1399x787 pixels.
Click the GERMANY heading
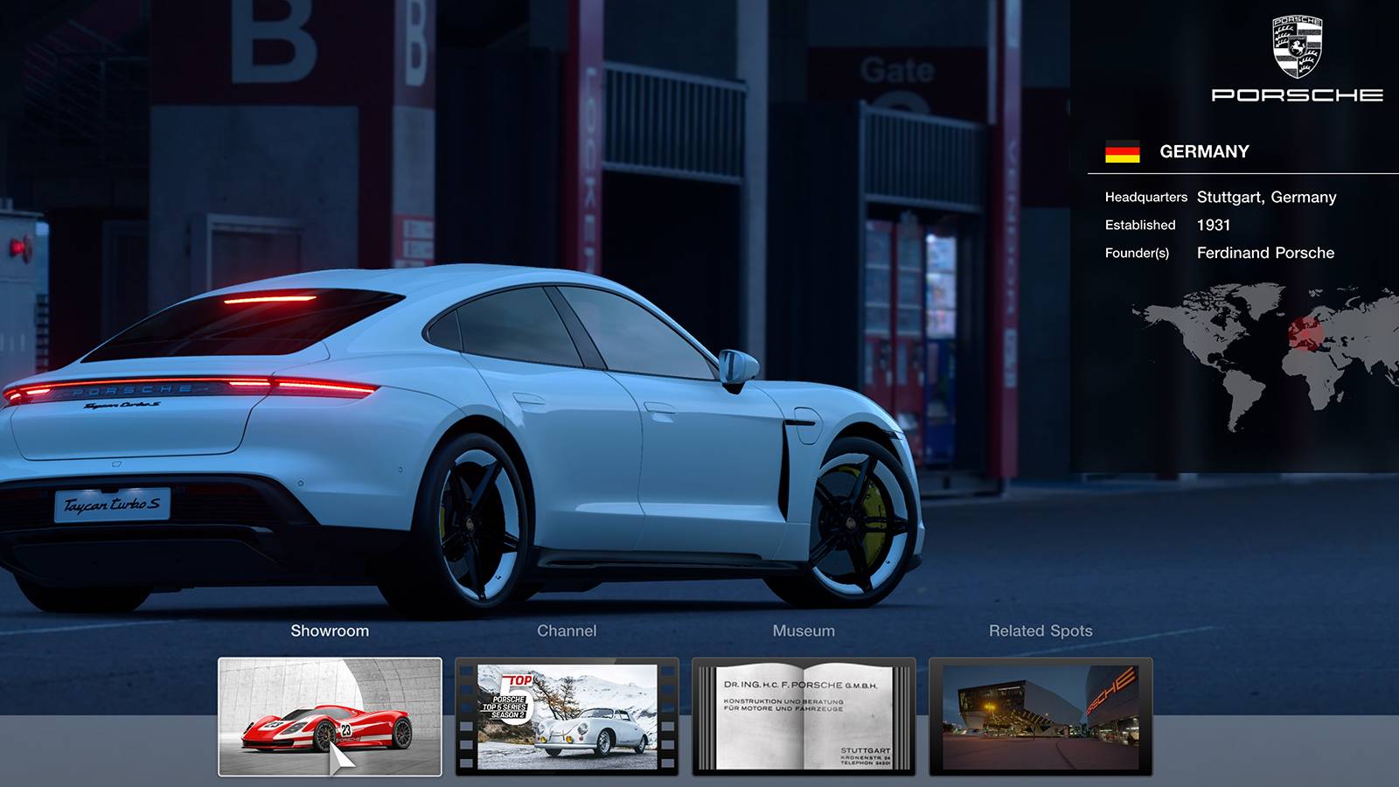[1204, 150]
